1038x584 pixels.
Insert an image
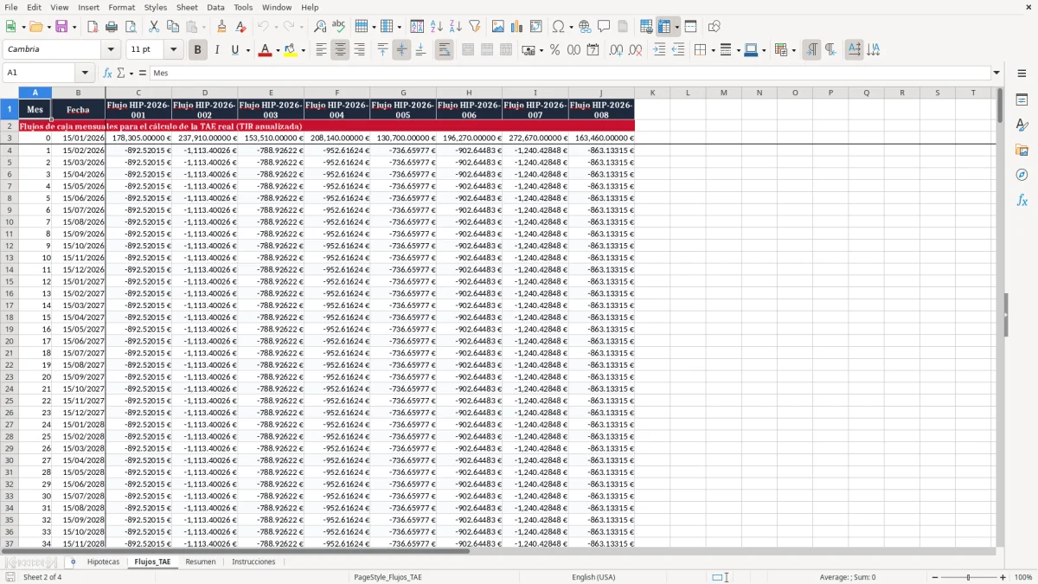coord(498,27)
